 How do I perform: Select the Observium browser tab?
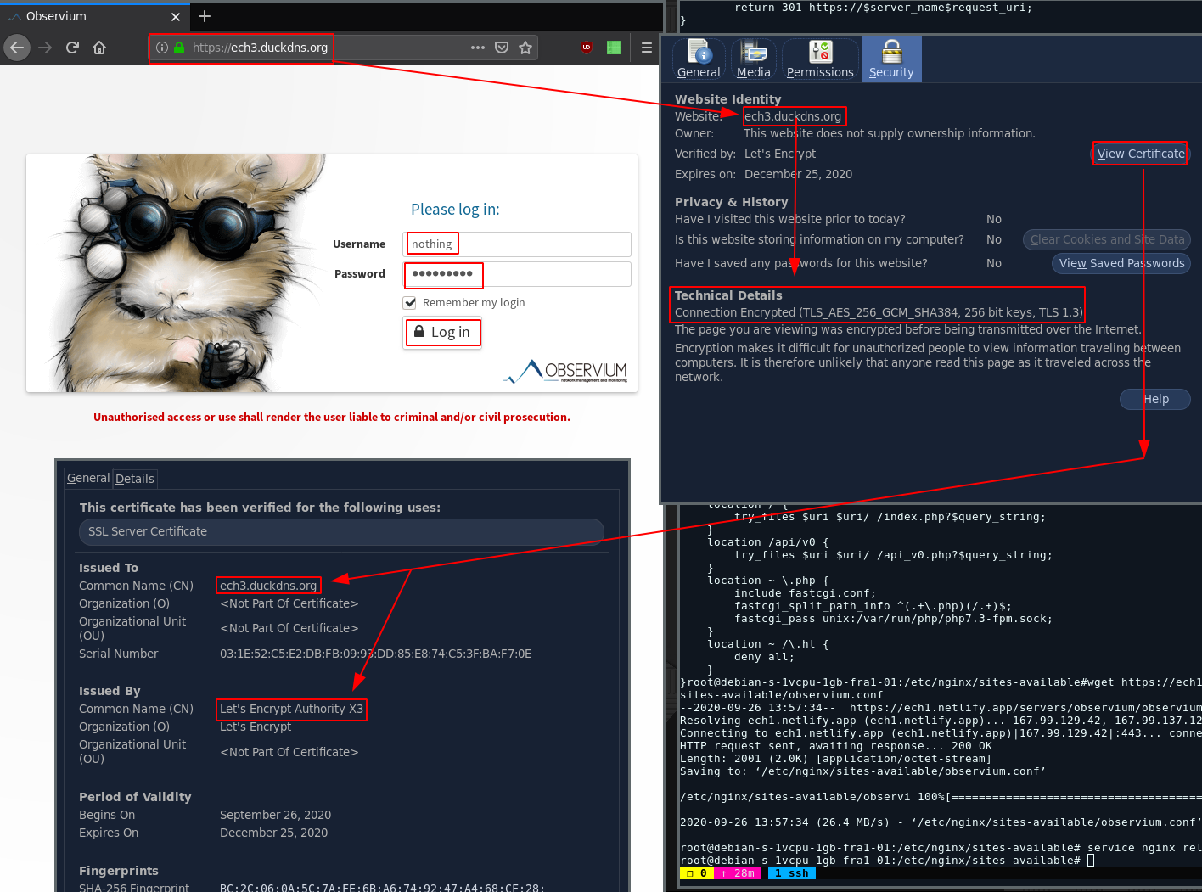[x=94, y=16]
